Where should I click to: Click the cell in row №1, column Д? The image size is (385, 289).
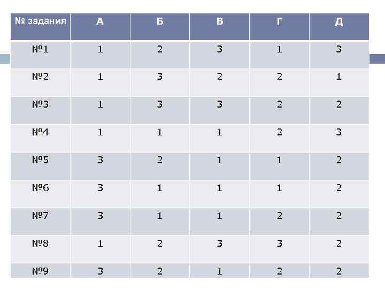339,49
